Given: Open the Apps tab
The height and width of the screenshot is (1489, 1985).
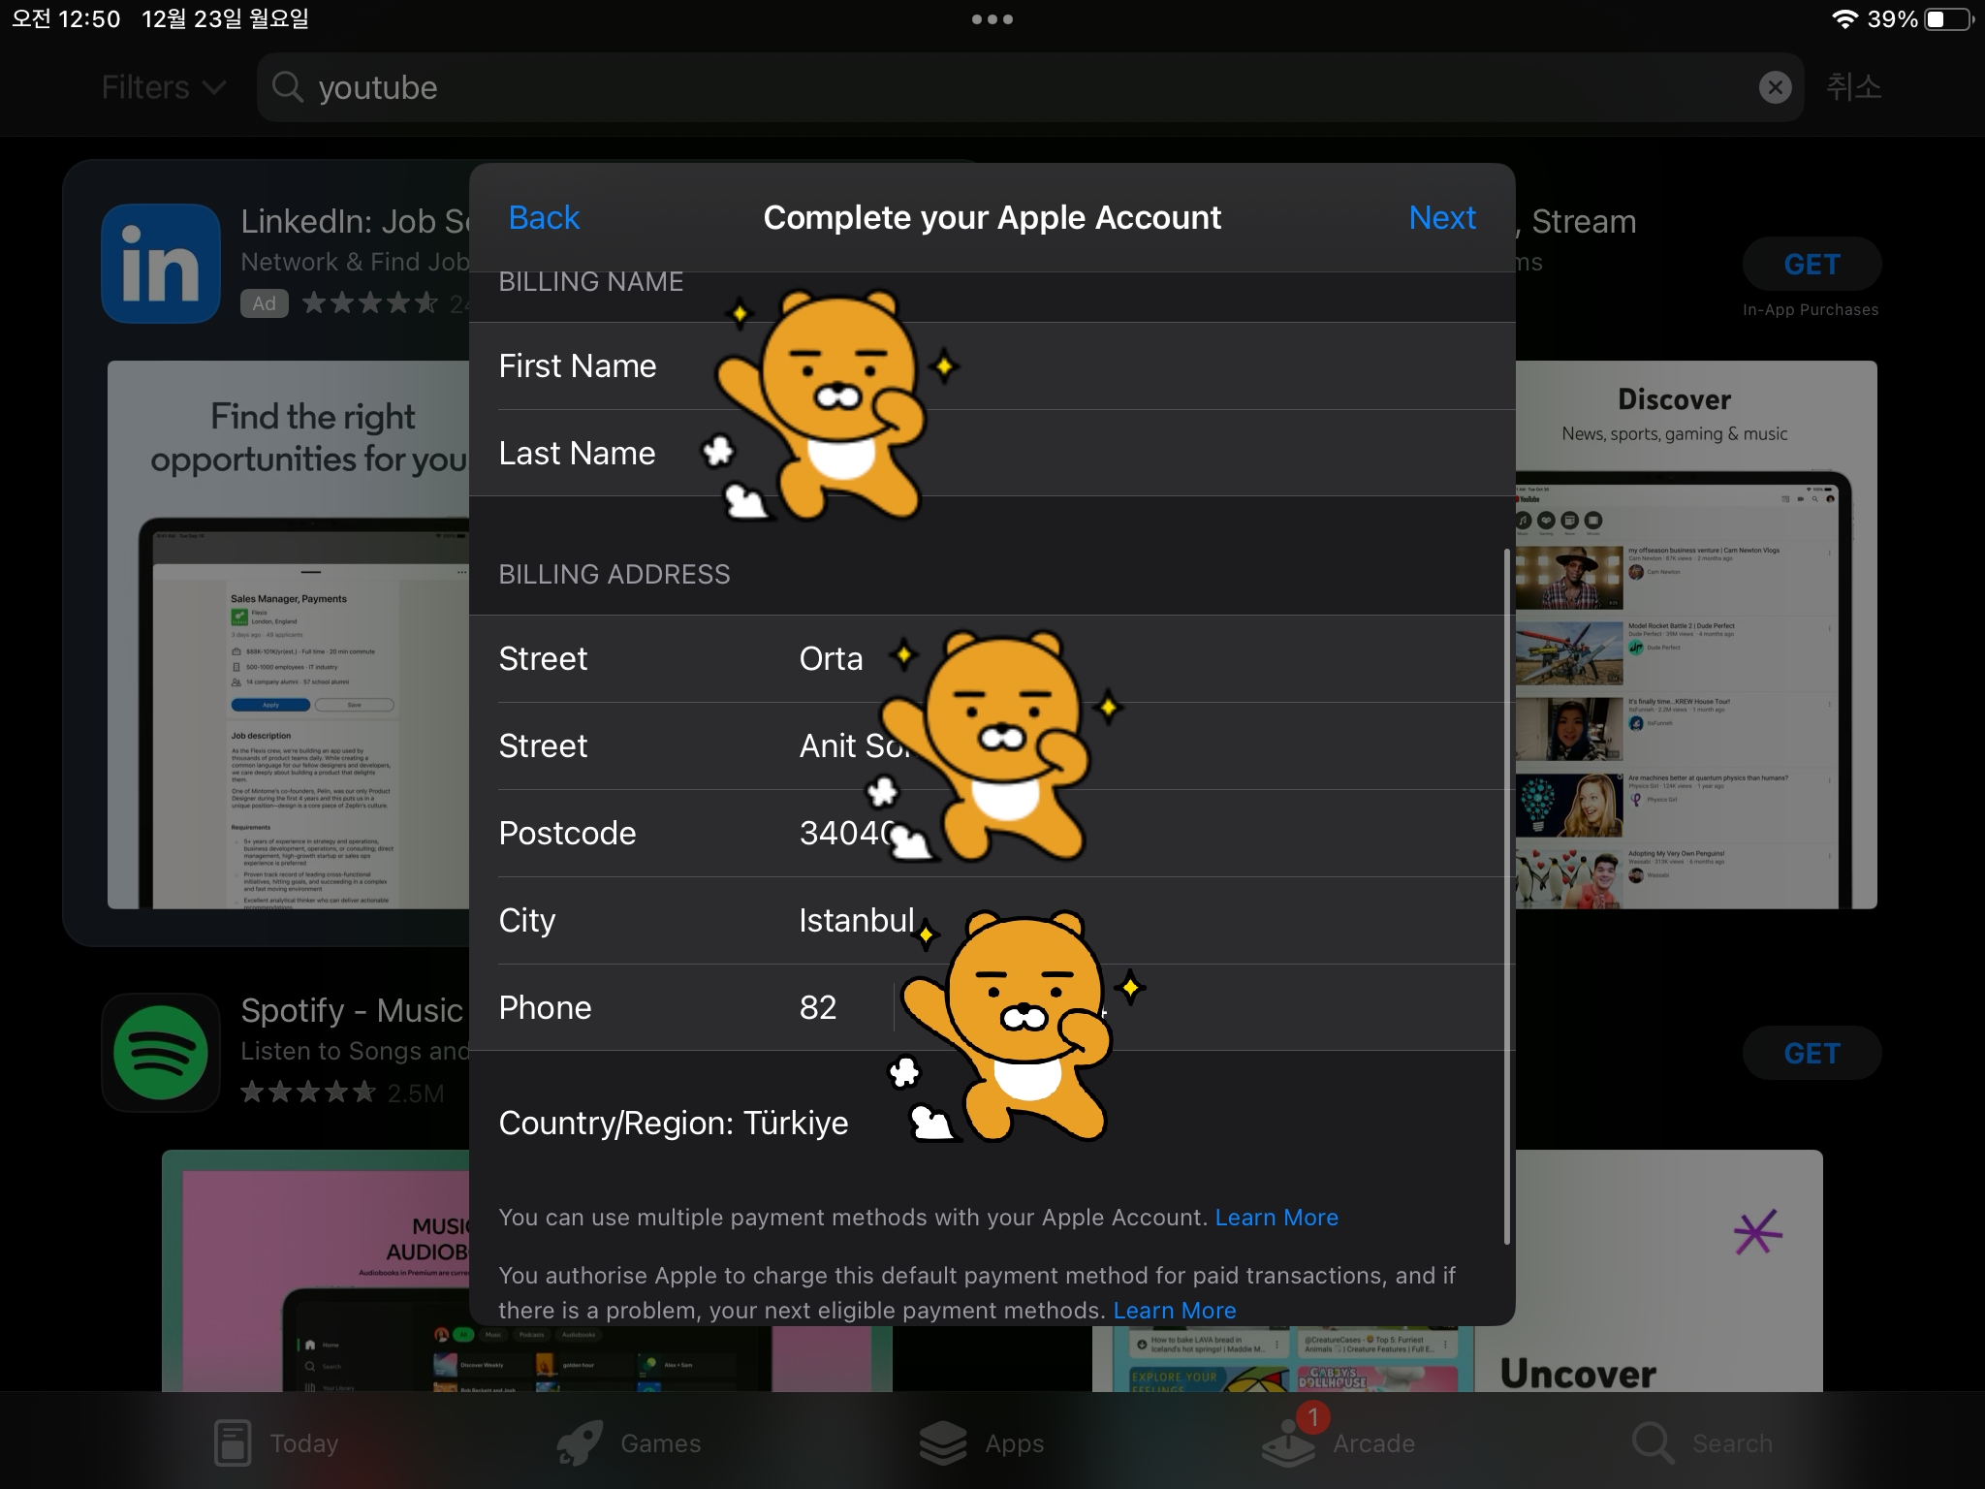Looking at the screenshot, I should 981,1442.
